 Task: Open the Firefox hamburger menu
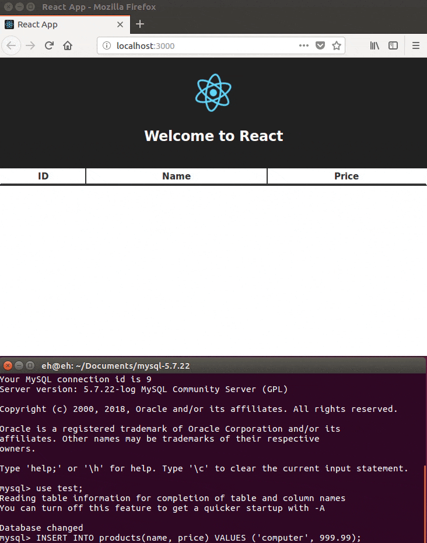point(416,45)
